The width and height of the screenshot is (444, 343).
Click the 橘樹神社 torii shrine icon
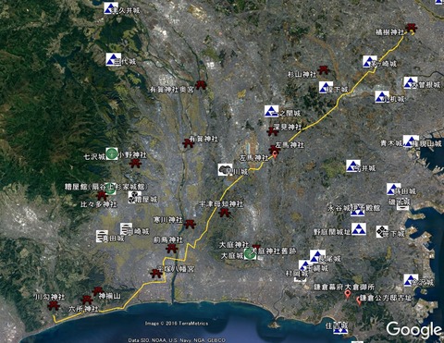411,28
